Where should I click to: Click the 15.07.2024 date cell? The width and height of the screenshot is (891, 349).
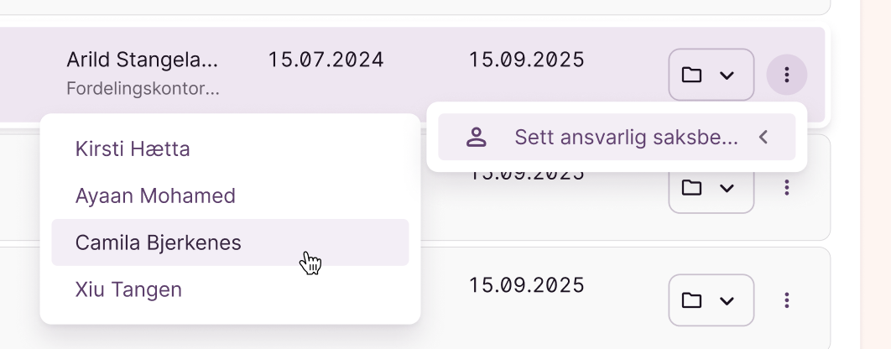pyautogui.click(x=326, y=60)
